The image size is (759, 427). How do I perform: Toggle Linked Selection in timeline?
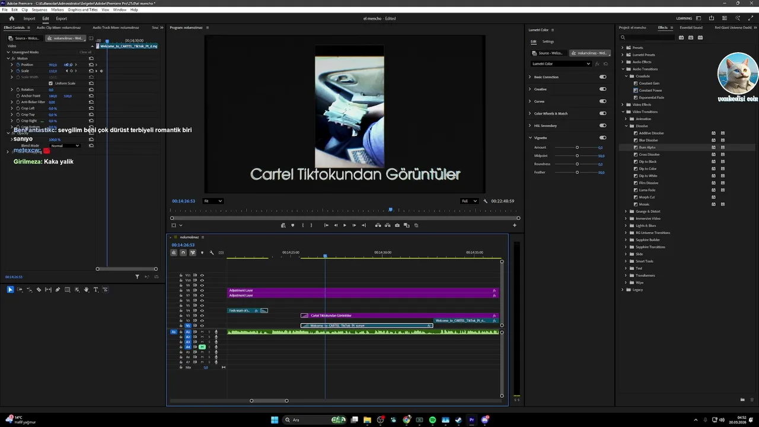click(193, 253)
